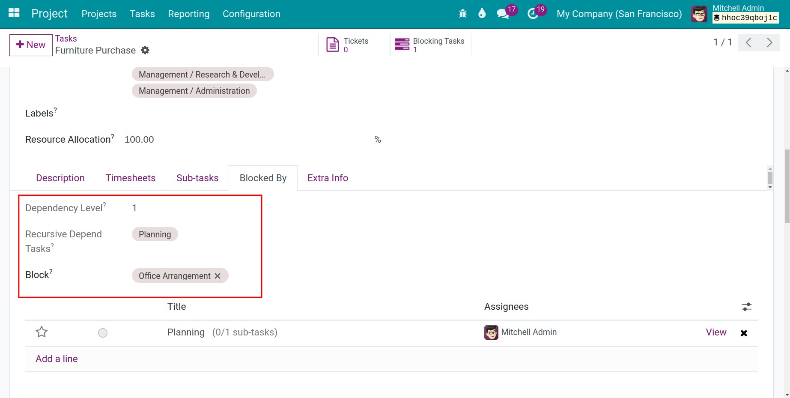Click the main page vertical scrollbar
The image size is (790, 398).
click(x=787, y=186)
